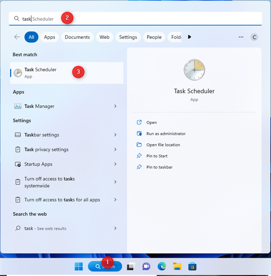Open the Chat app from the taskbar
This screenshot has height=276, width=271.
[x=146, y=266]
